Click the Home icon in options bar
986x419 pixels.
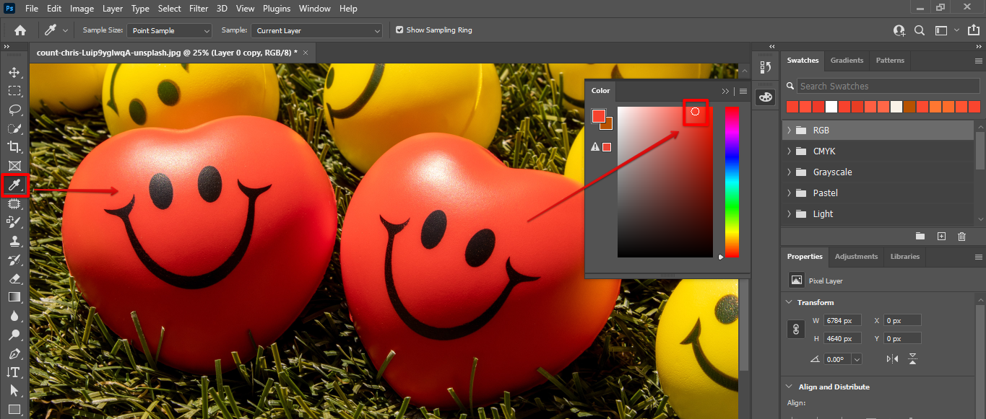coord(20,30)
